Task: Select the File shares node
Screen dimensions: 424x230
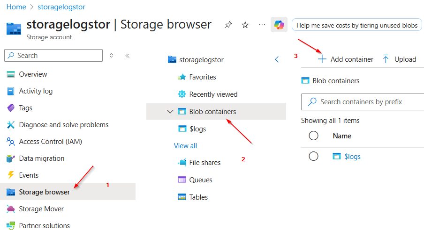Action: [x=204, y=163]
